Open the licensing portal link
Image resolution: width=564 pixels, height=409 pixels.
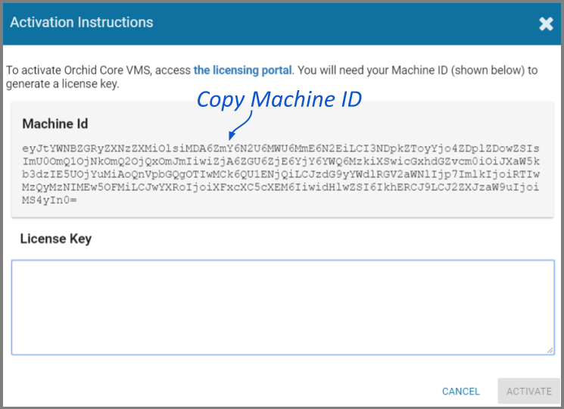(242, 70)
